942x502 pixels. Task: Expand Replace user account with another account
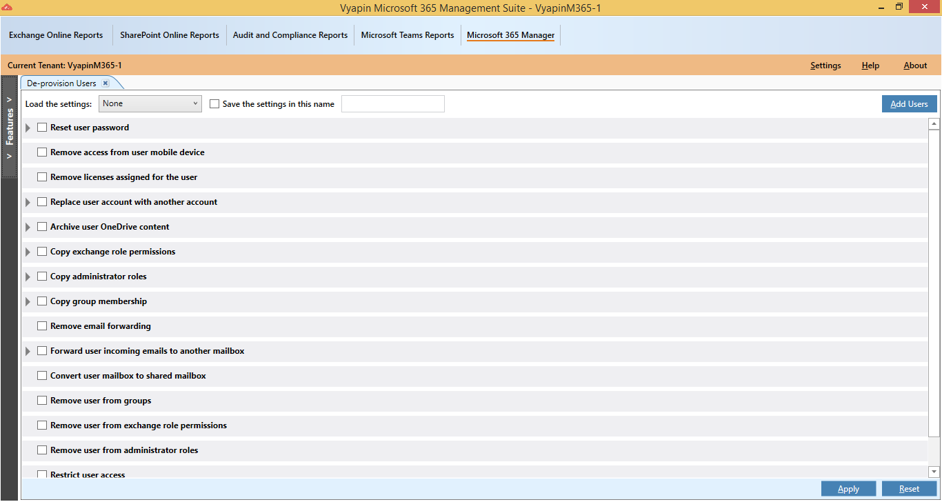point(28,201)
